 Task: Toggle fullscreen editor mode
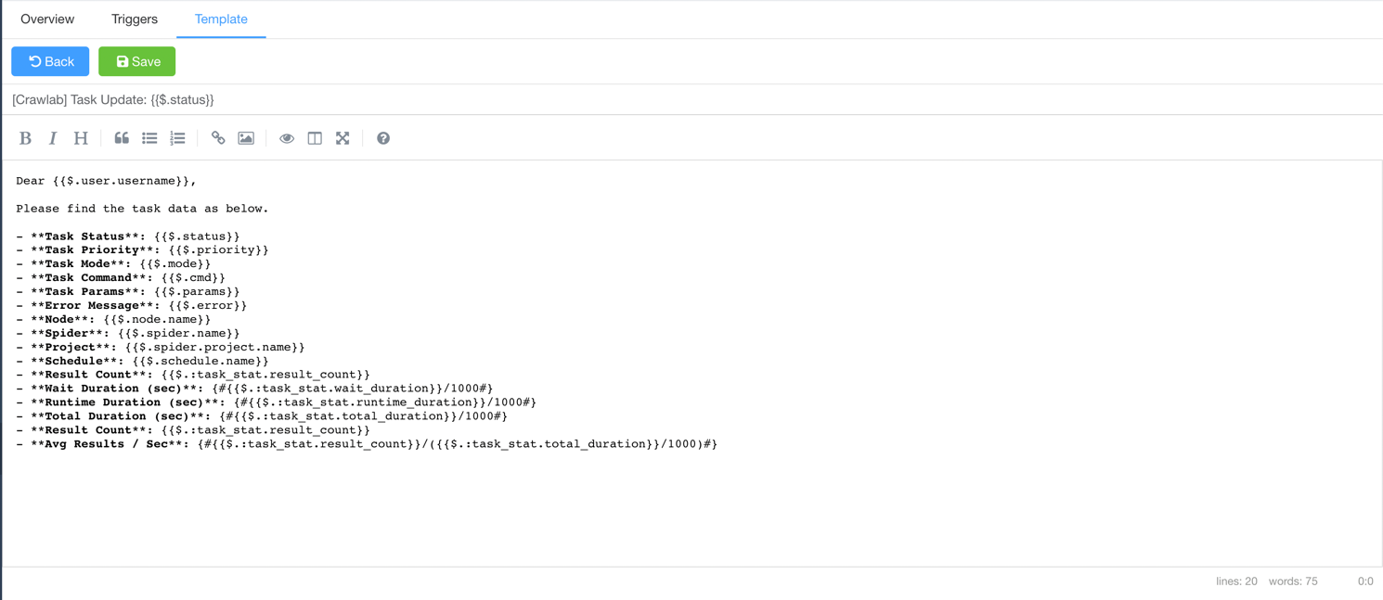click(343, 138)
